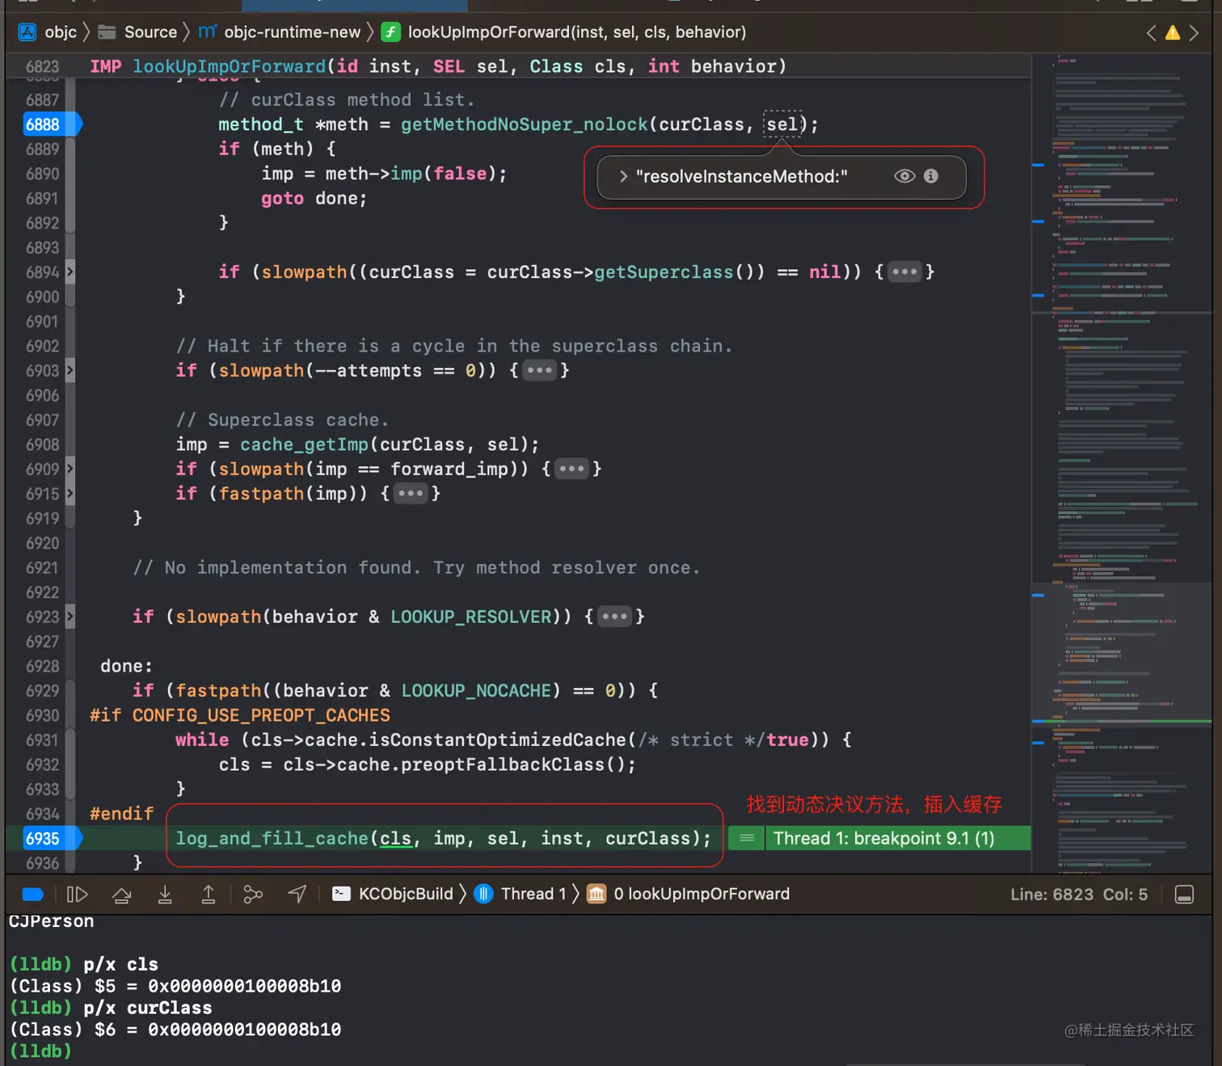This screenshot has height=1066, width=1222.
Task: Click the "Thread 1: breakpoint 9.1 (1)" annotation
Action: tap(883, 838)
